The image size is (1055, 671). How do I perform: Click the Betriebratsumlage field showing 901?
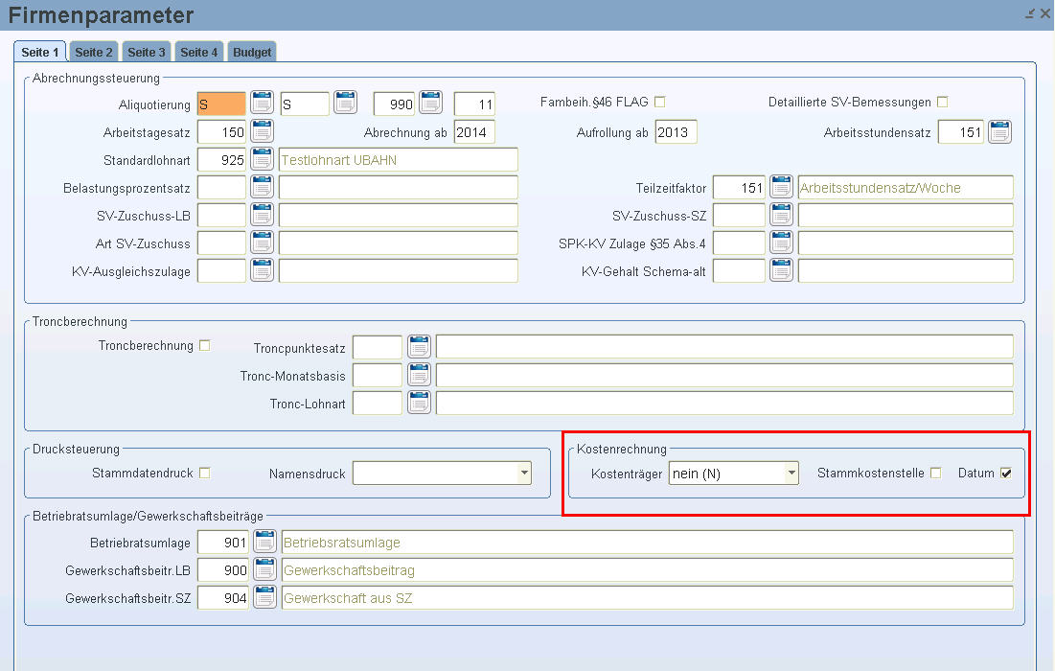click(x=222, y=543)
